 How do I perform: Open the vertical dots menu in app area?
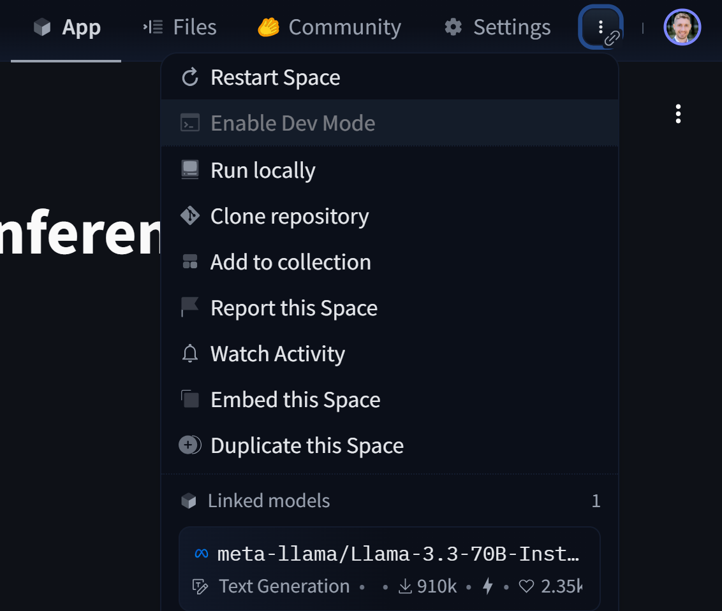(x=678, y=114)
